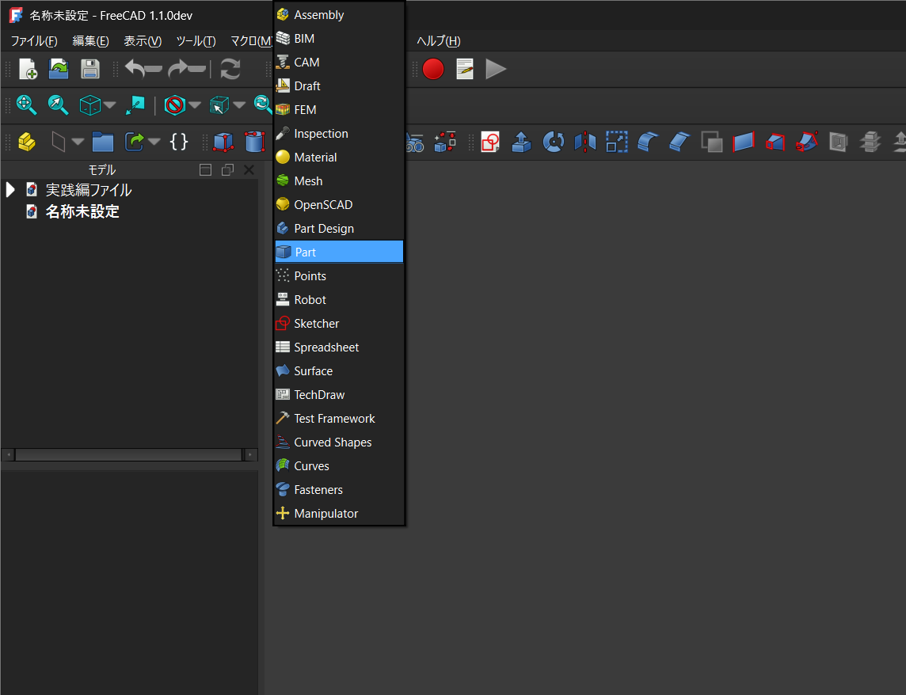Click the Fit All view icon
Viewport: 906px width, 695px height.
(27, 104)
